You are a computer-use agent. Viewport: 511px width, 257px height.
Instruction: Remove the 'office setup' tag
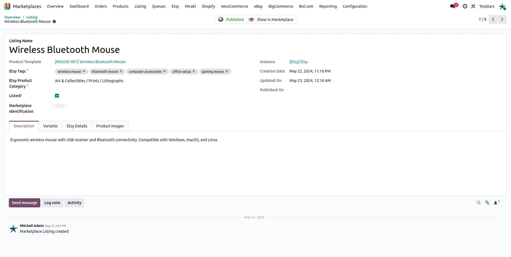pyautogui.click(x=194, y=71)
